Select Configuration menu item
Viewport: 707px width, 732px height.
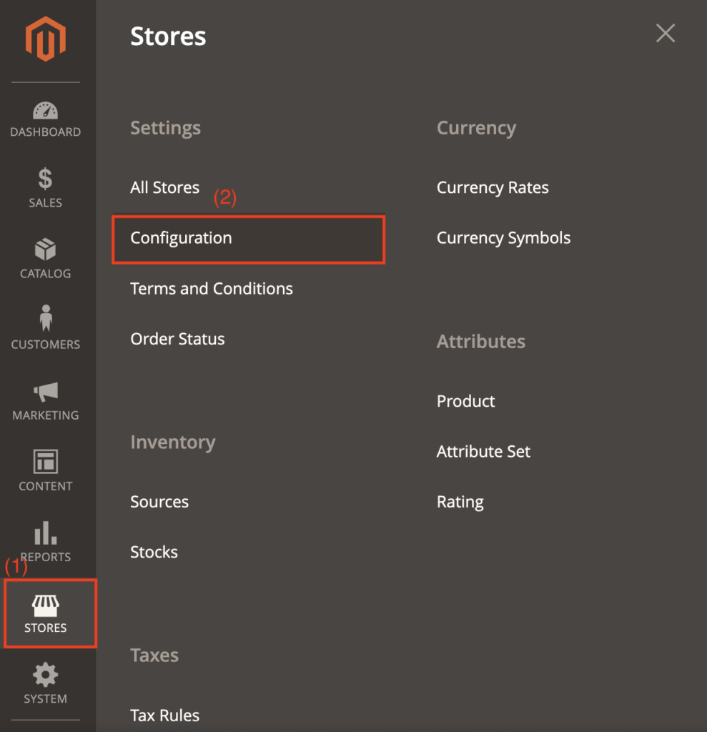181,238
